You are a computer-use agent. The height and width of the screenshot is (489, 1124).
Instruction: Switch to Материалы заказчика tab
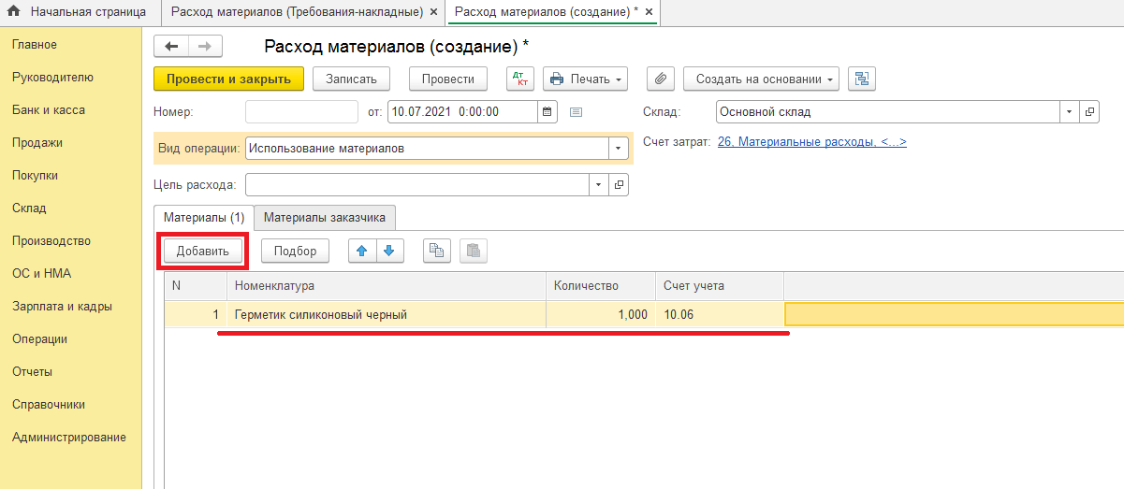[x=325, y=218]
